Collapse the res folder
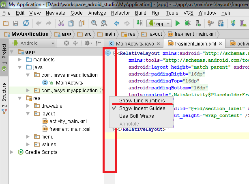This screenshot has height=184, width=249. (x=20, y=98)
